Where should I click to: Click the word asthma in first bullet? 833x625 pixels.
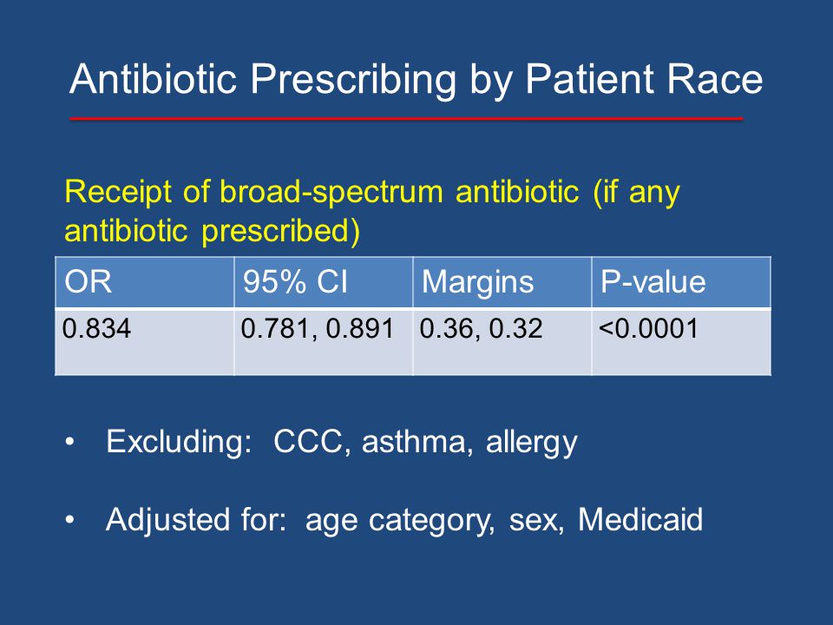413,442
